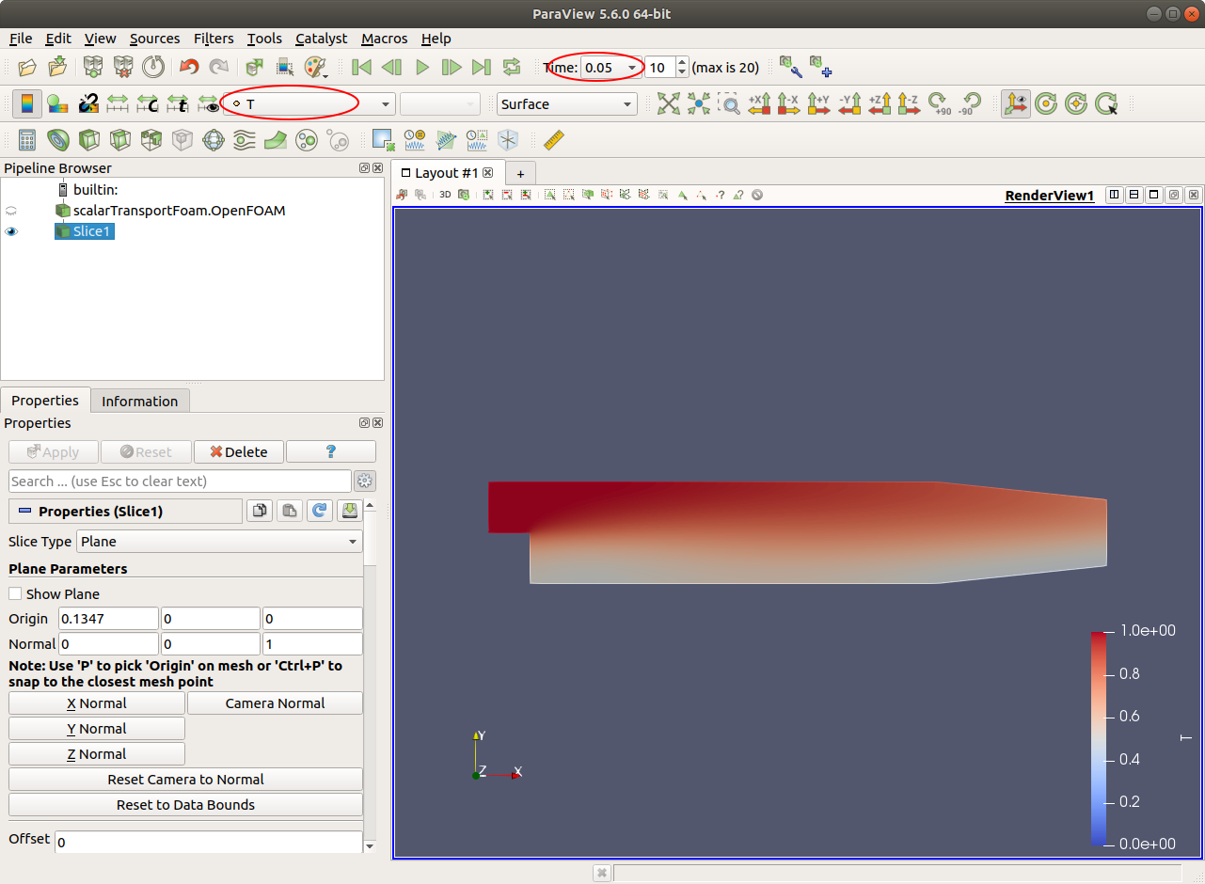Screen dimensions: 1205x884
Task: Toggle visibility eye of Slice1
Action: [12, 231]
